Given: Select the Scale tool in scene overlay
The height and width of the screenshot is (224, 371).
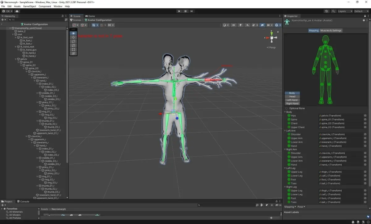Looking at the screenshot, I should pyautogui.click(x=73, y=45).
